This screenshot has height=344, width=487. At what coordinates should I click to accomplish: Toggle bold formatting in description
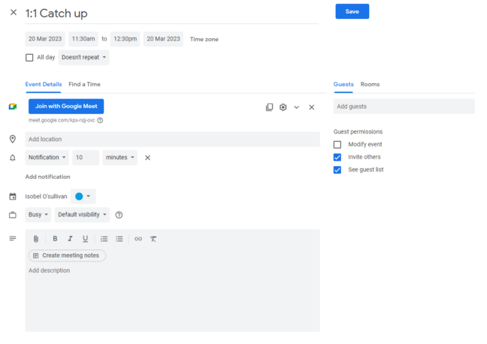[x=55, y=238]
